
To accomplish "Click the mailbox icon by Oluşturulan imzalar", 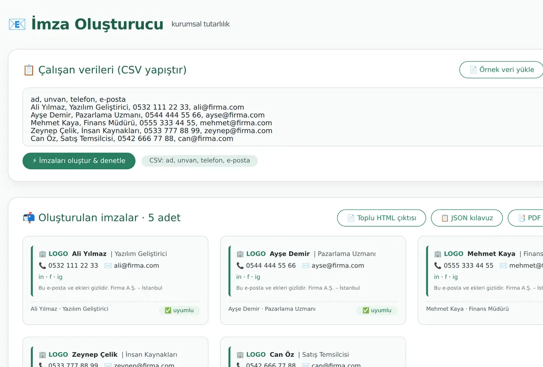I will pos(29,218).
